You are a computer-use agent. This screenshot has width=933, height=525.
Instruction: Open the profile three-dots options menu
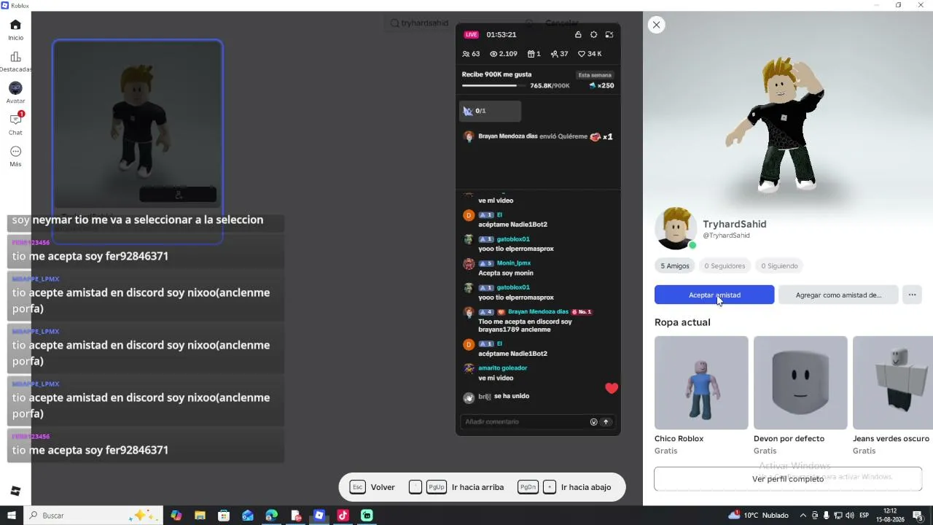click(x=912, y=295)
